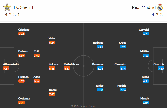Click Kroos's 7.2 rating badge

(x=123, y=47)
